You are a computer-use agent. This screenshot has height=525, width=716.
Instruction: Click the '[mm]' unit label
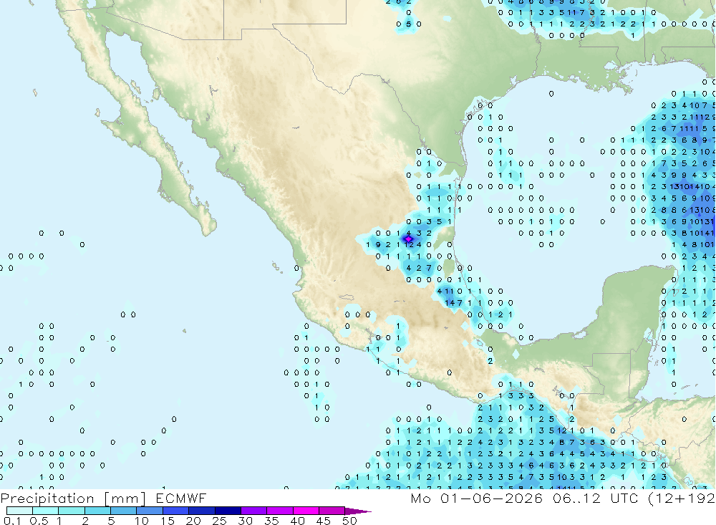tap(125, 498)
